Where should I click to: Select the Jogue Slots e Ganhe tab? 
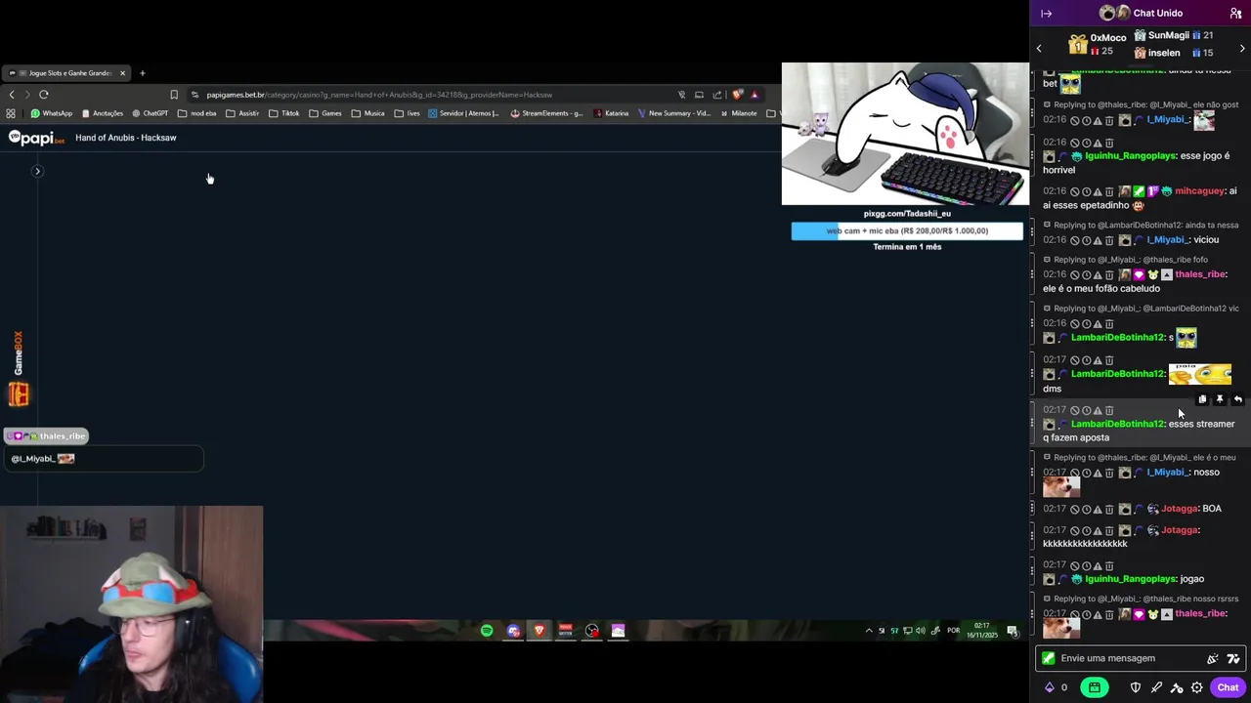[66, 73]
